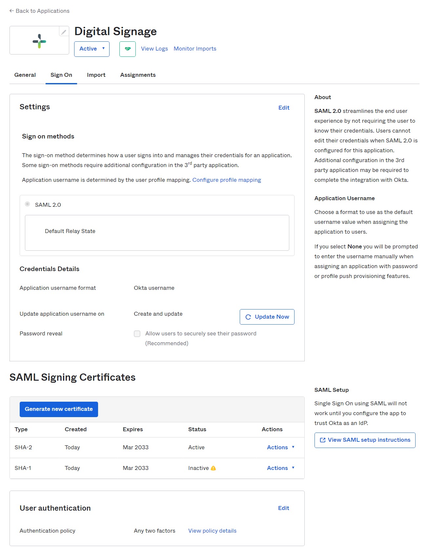Edit the User authentication section

point(283,508)
